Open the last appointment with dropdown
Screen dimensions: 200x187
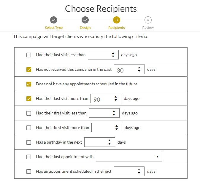click(x=129, y=157)
